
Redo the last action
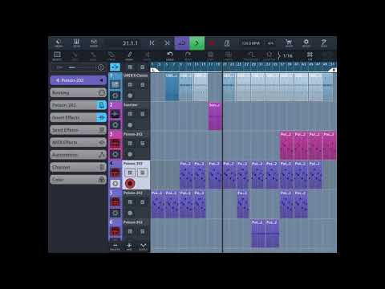pos(188,56)
